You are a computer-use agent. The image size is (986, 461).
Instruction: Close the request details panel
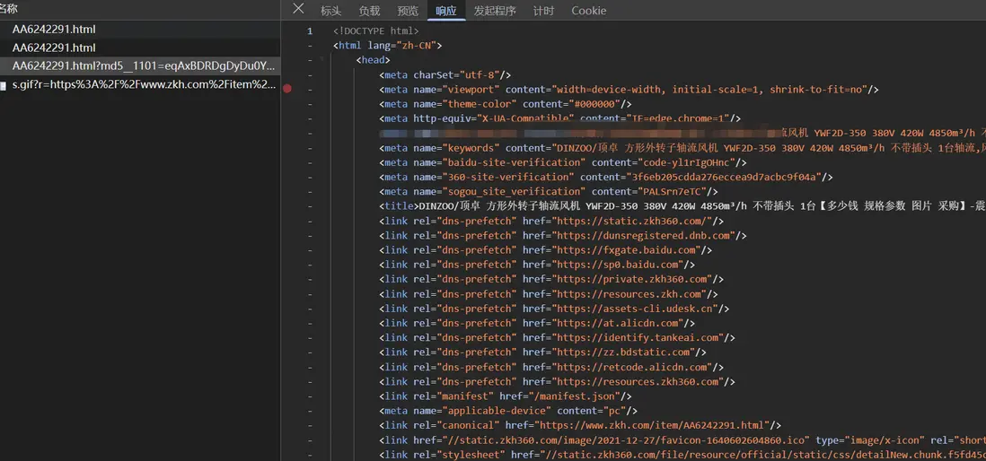click(298, 9)
